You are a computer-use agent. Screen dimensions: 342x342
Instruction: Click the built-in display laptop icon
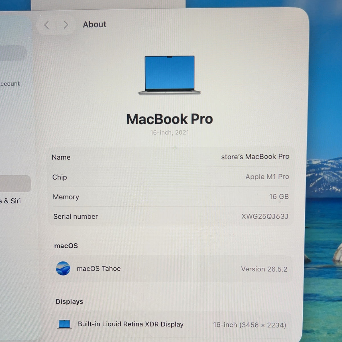(64, 324)
